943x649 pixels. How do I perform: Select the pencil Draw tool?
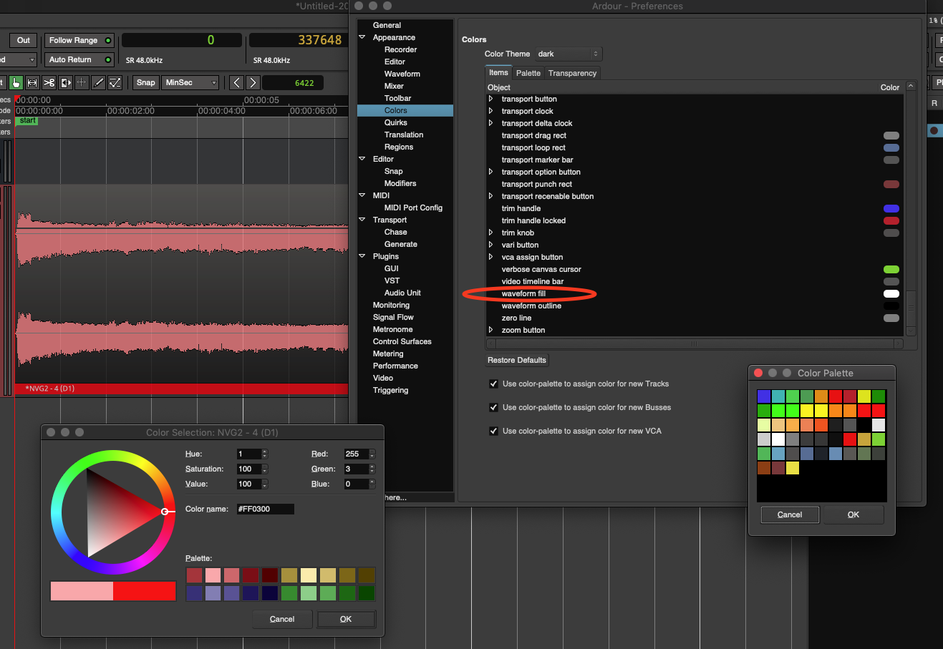pos(99,83)
